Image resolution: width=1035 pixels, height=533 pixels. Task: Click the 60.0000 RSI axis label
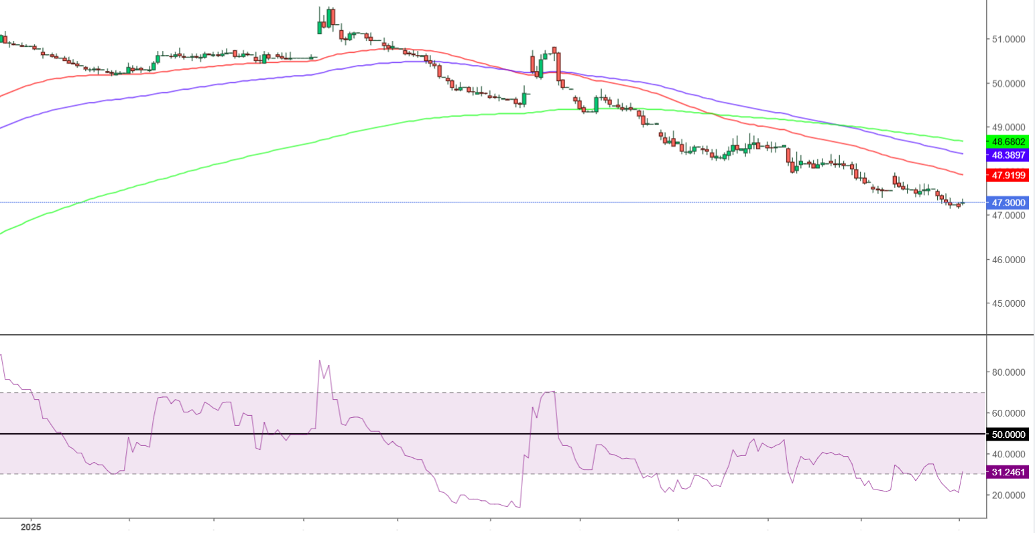[1008, 413]
